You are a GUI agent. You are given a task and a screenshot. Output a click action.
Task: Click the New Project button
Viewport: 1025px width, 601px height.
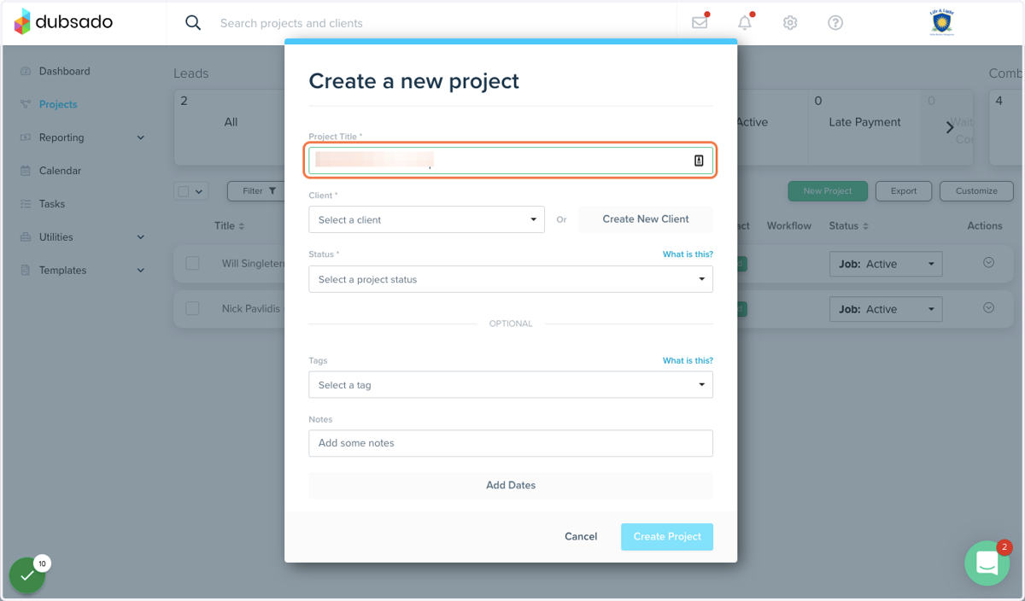pyautogui.click(x=828, y=191)
